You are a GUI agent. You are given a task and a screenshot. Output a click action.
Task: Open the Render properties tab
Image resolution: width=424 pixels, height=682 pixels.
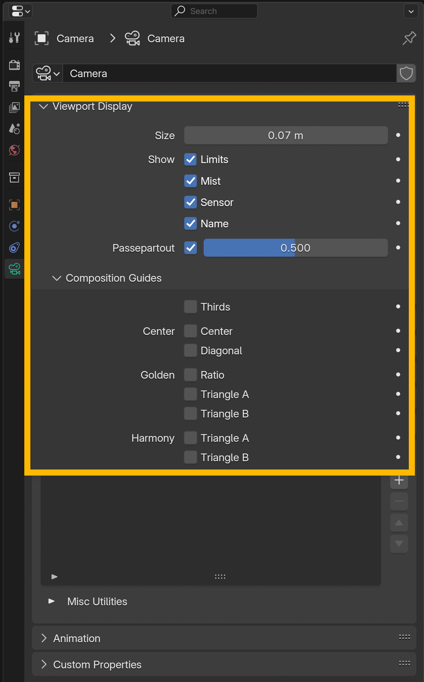14,65
